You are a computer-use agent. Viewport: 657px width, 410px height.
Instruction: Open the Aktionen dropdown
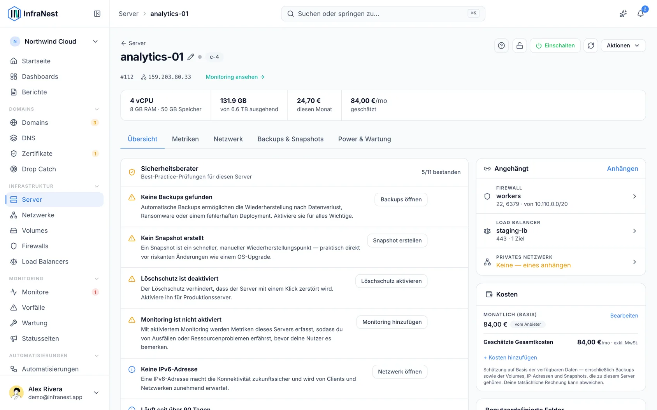point(623,46)
